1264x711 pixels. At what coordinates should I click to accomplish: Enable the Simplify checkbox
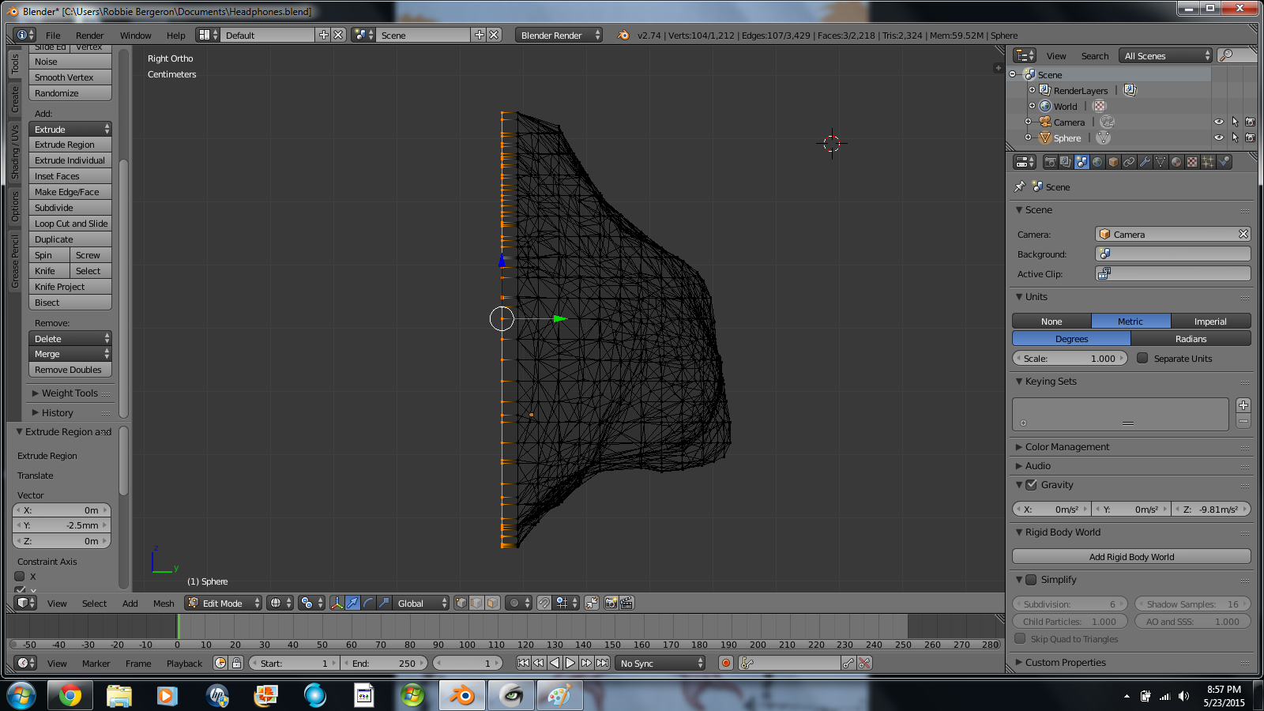[x=1031, y=580]
